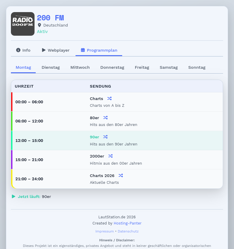This screenshot has height=249, width=234.
Task: Click the location pin icon beside Deutschland
Action: coord(40,25)
